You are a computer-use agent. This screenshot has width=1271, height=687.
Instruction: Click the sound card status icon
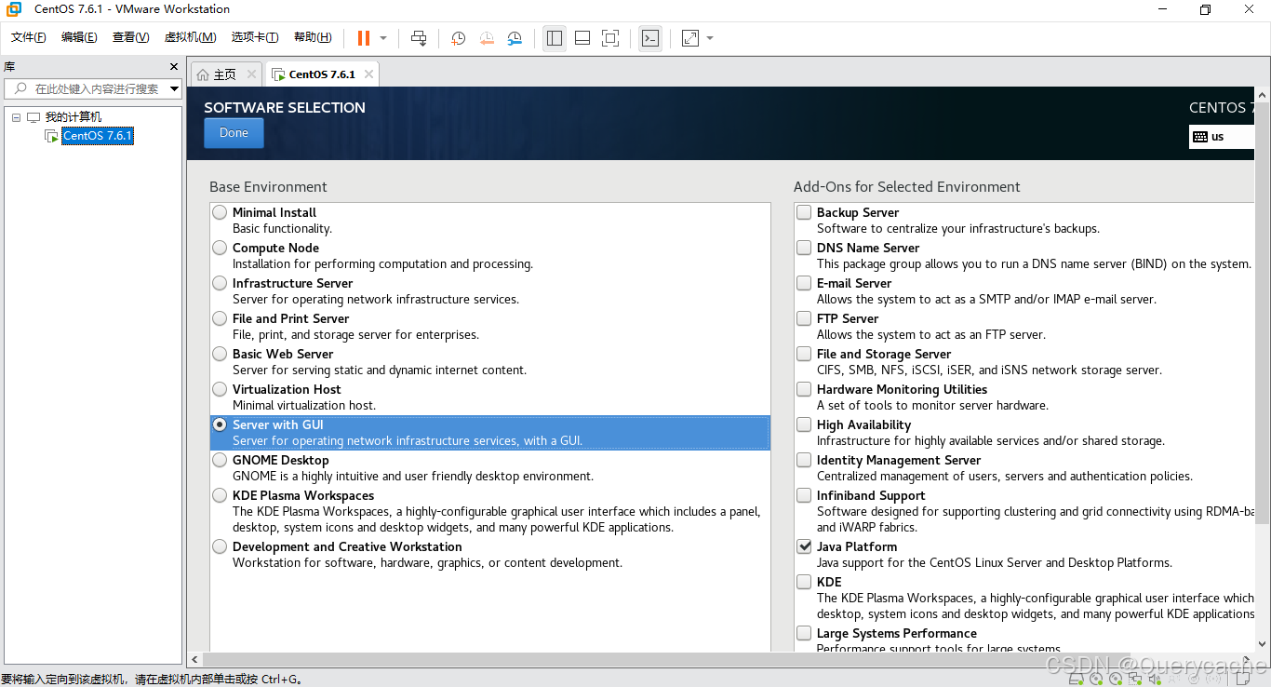tap(1154, 680)
